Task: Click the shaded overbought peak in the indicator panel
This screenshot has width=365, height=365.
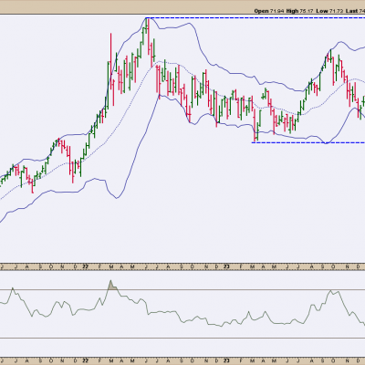Action: (x=111, y=286)
